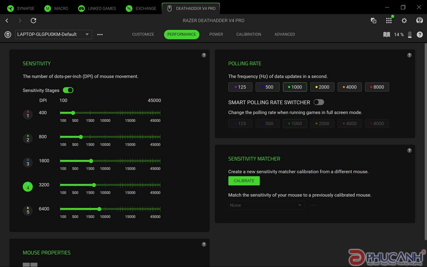Click the DPI value 1600 field
This screenshot has width=427, height=267.
point(44,161)
